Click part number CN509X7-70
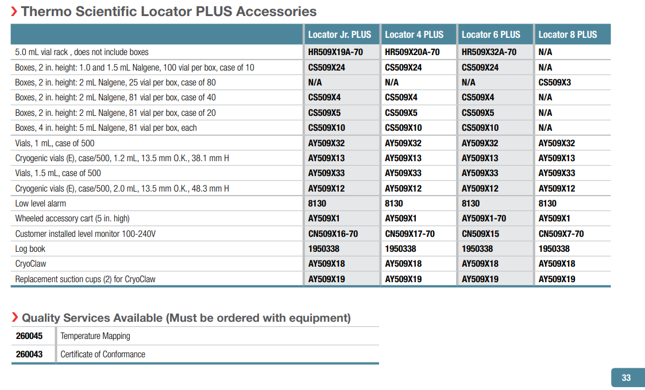 click(561, 234)
